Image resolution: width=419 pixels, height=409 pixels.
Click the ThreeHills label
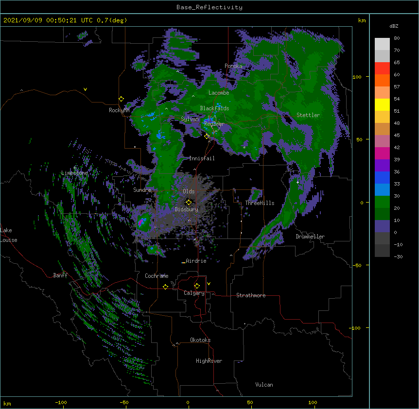(260, 203)
